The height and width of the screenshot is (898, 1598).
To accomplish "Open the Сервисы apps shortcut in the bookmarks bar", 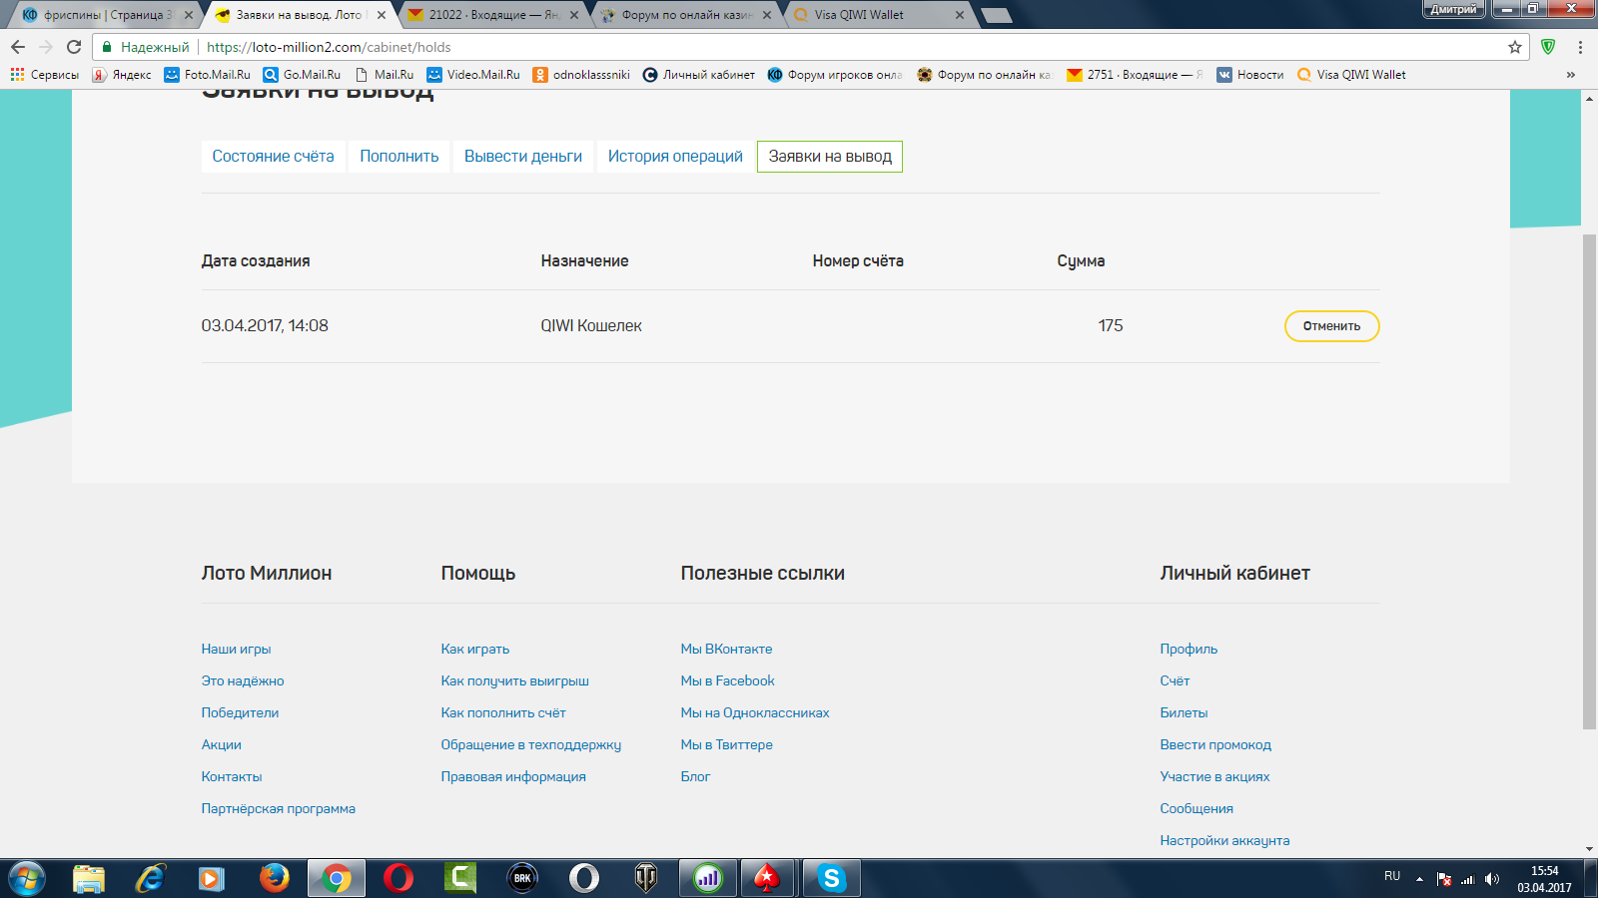I will 45,75.
